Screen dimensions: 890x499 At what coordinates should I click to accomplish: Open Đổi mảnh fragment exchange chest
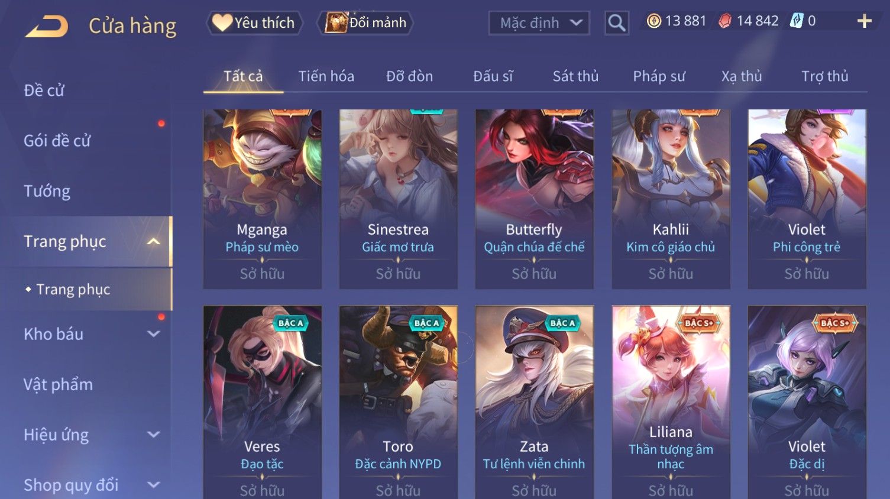pos(365,22)
